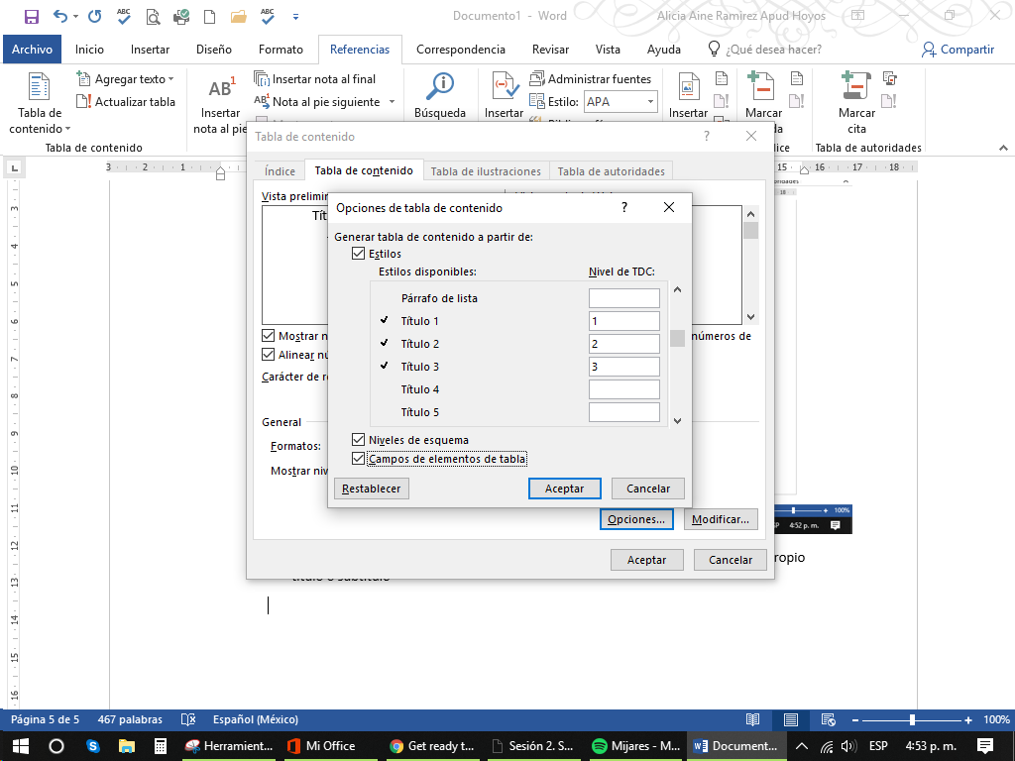Click Insertar tabla de autoridades small icon

890,79
